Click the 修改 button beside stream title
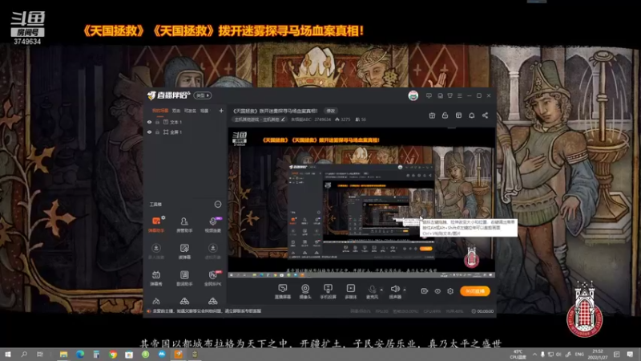The width and height of the screenshot is (641, 361). (x=330, y=111)
